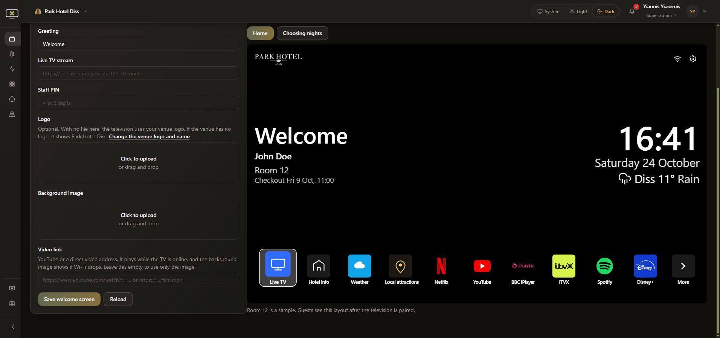Viewport: 720px width, 338px height.
Task: Follow the Change the venue logo and name link
Action: 149,136
